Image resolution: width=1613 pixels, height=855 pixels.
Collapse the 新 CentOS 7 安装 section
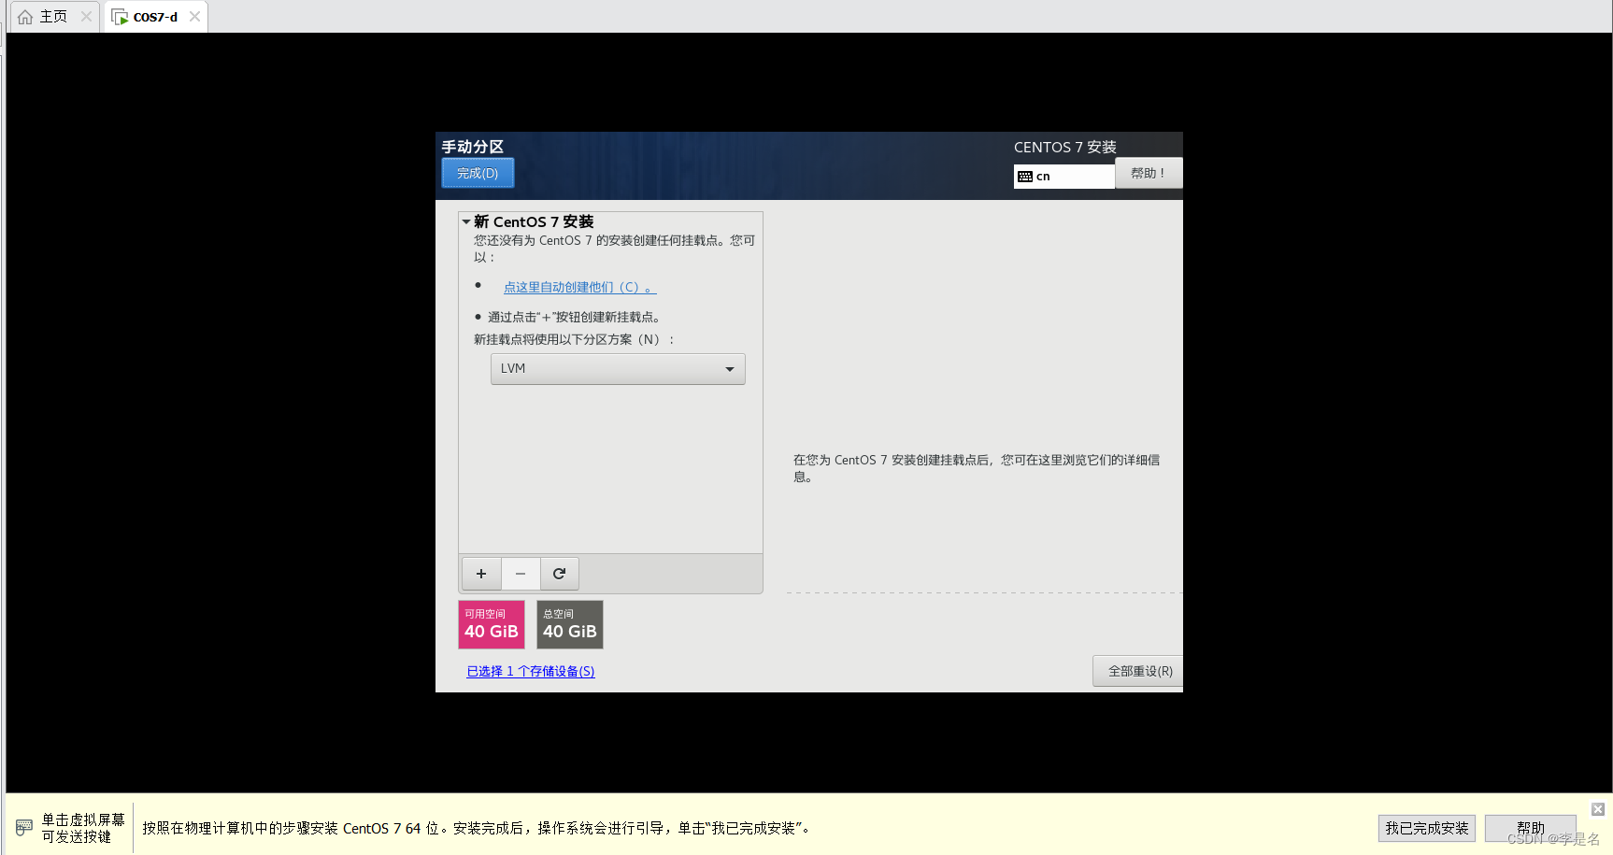tap(466, 221)
